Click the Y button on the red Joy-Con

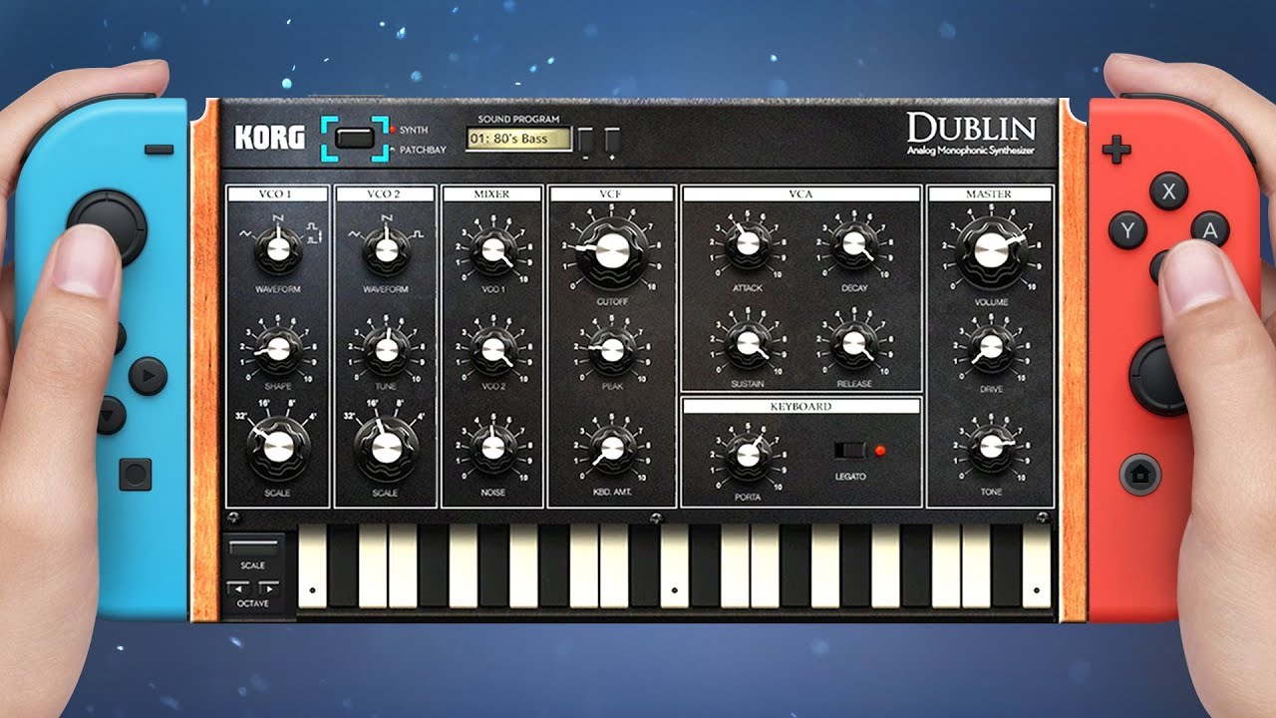point(1128,231)
